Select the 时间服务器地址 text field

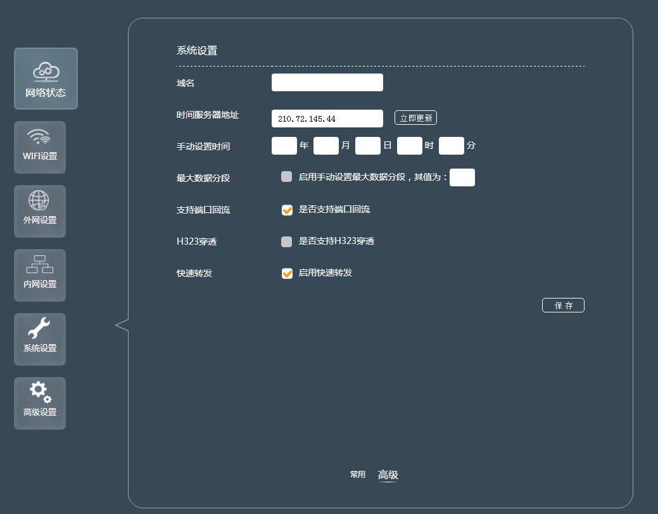(327, 118)
